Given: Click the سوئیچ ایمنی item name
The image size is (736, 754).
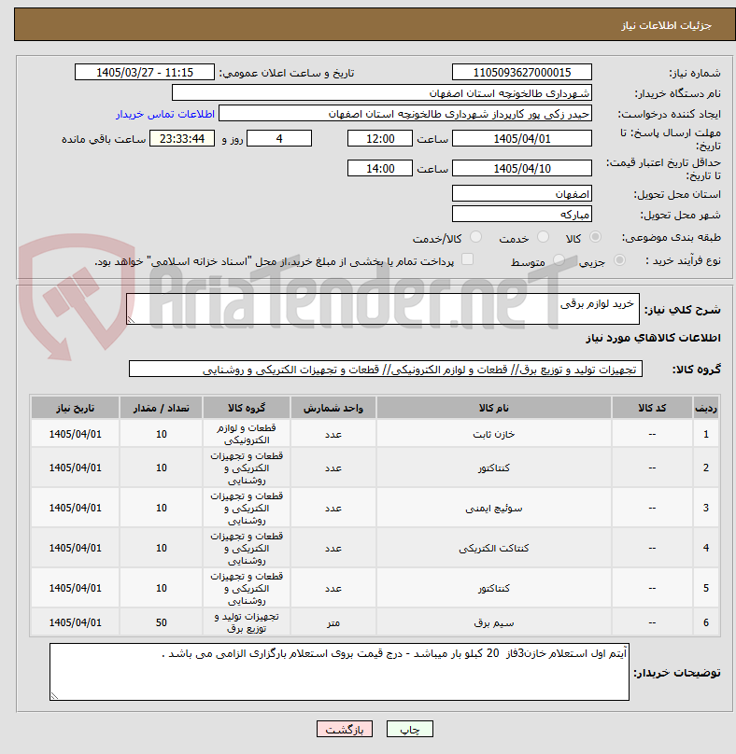Looking at the screenshot, I should [494, 508].
